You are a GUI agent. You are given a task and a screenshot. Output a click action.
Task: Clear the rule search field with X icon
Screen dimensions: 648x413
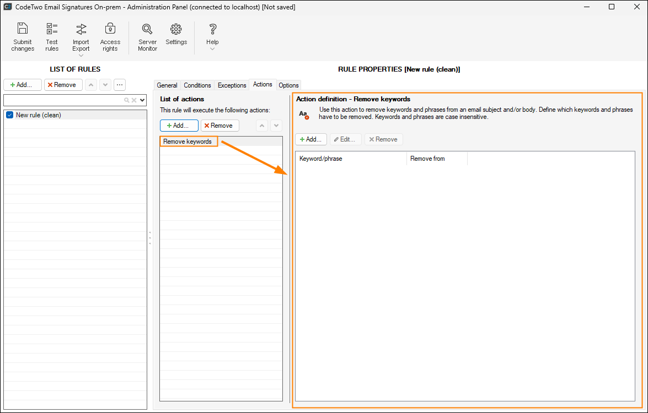point(134,100)
